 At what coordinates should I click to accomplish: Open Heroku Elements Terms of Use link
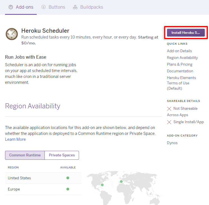pyautogui.click(x=182, y=83)
